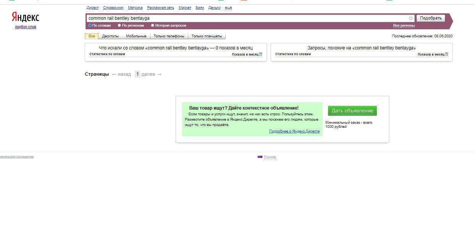Open the Русский language link
Screen dimensions: 475x250
270,157
